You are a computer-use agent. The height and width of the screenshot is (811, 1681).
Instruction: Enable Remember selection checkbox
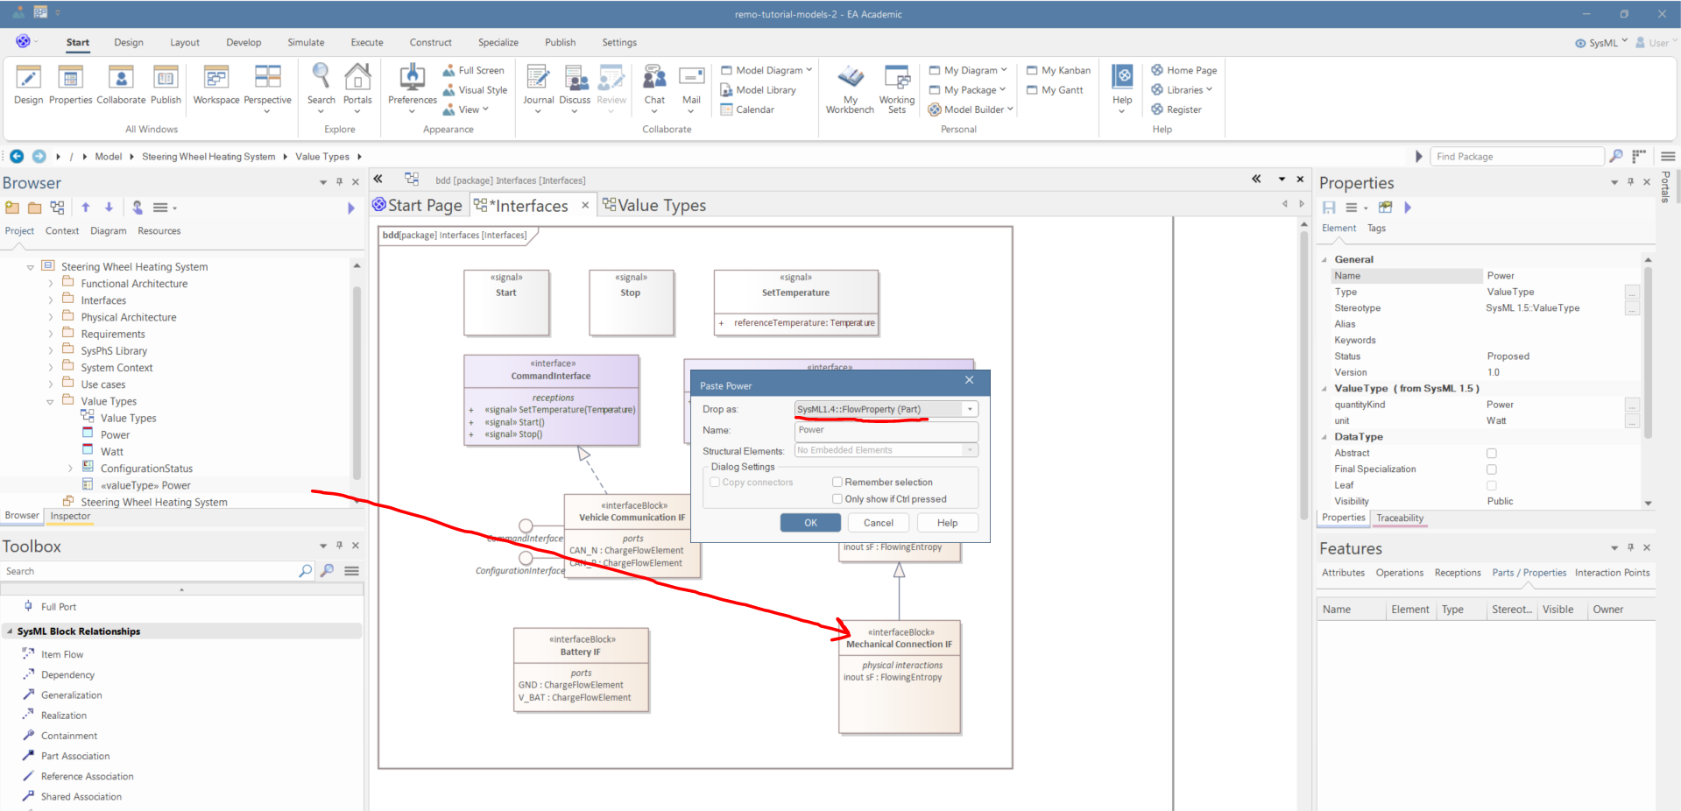tap(837, 483)
